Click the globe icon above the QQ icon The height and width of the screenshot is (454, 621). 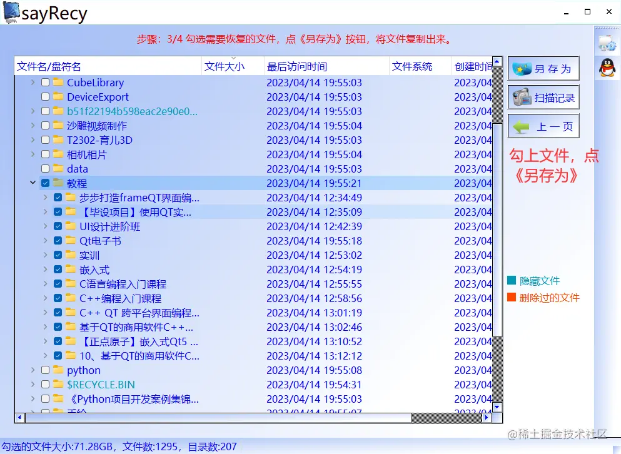[607, 42]
